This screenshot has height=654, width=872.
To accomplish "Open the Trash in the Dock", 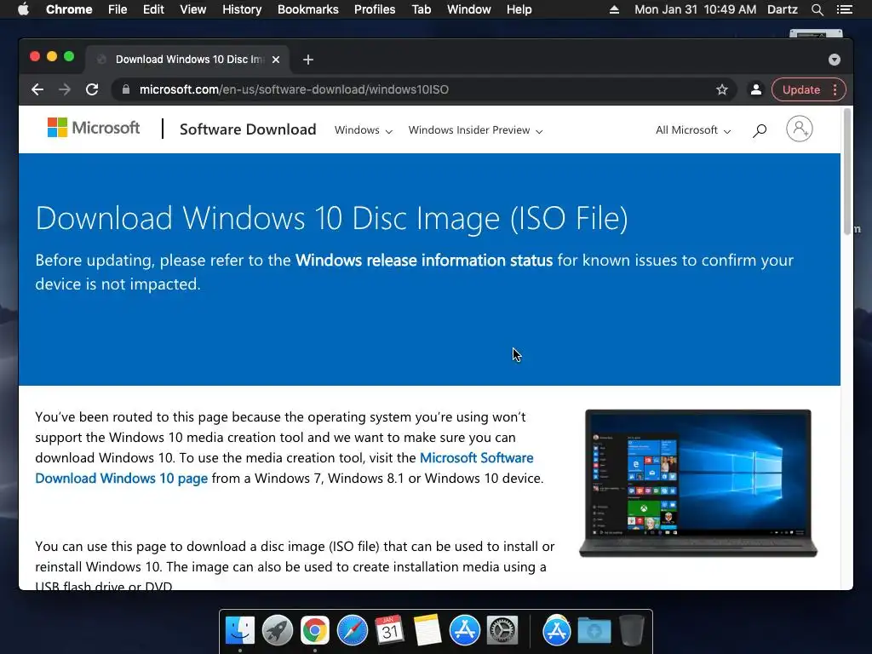I will 631,630.
